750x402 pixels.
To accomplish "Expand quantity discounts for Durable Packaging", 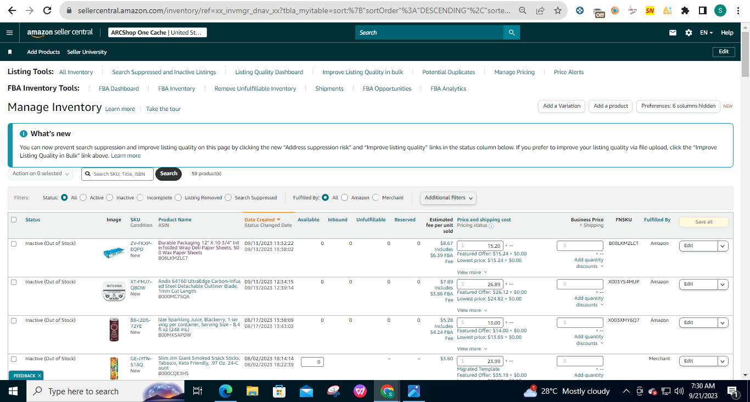I will coord(589,263).
